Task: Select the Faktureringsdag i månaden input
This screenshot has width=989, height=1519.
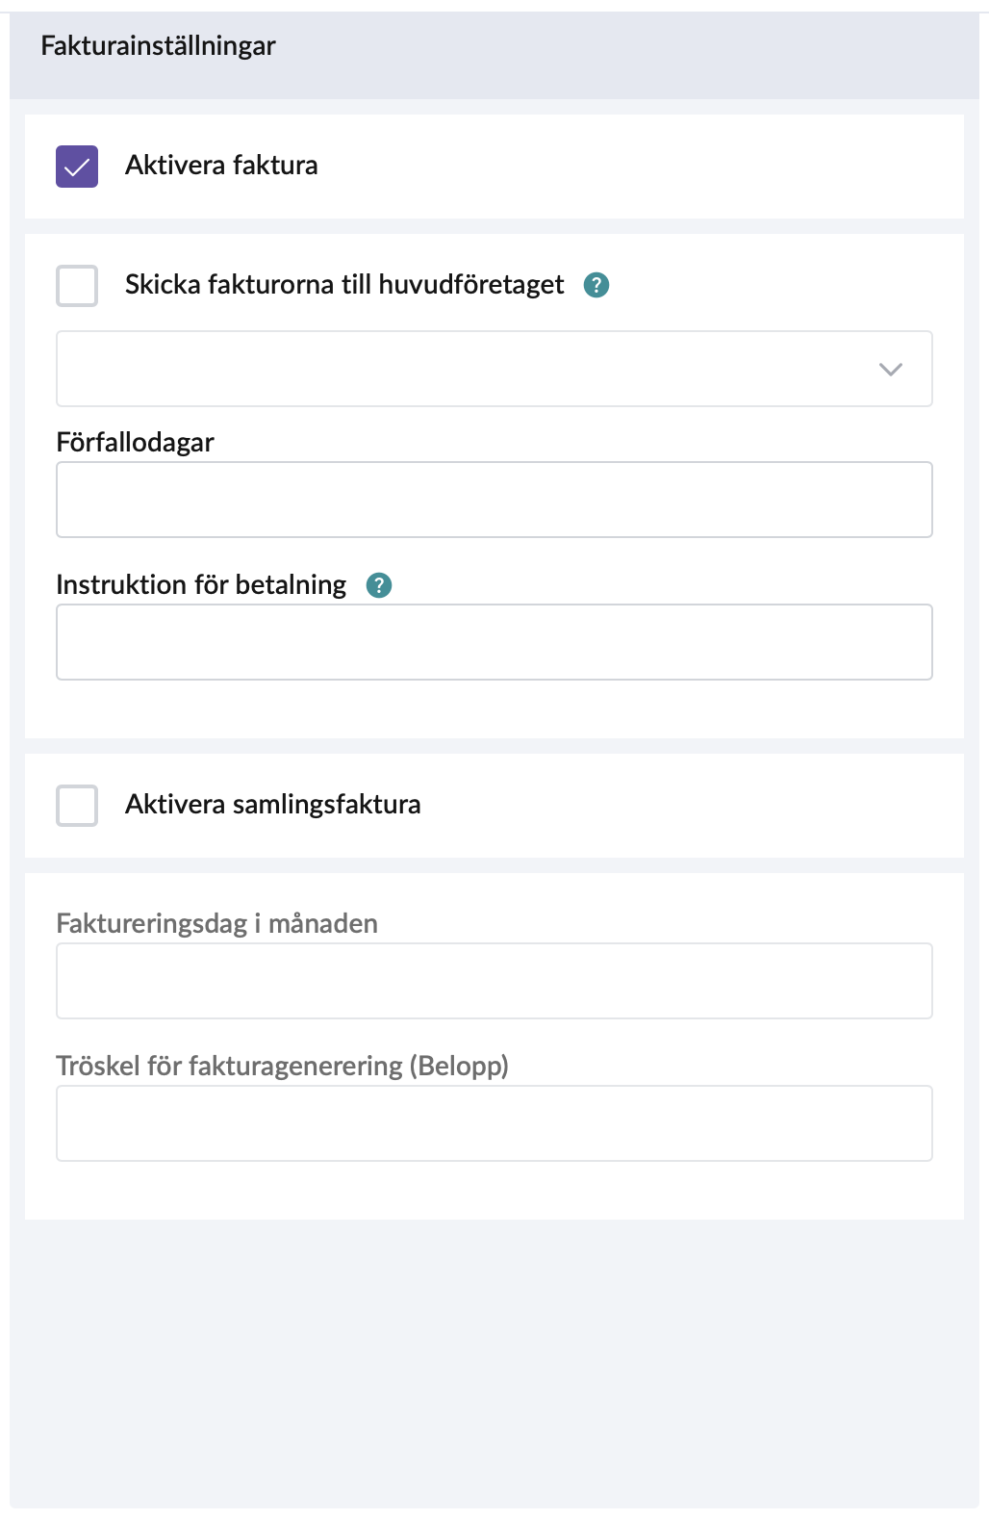Action: pos(494,981)
